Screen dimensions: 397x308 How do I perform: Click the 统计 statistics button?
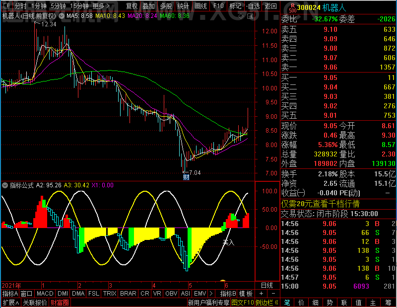pyautogui.click(x=183, y=6)
